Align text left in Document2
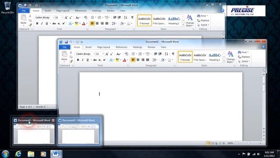 [133, 60]
